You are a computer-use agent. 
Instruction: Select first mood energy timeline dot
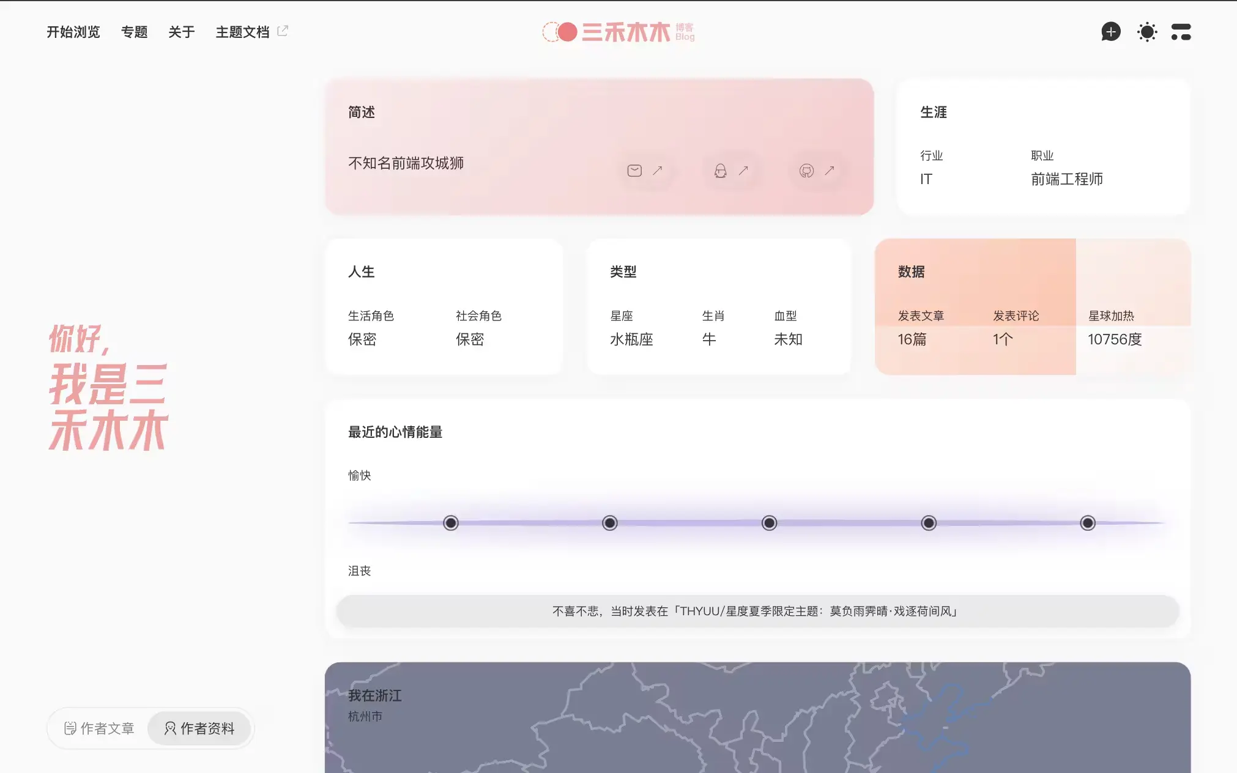tap(451, 523)
